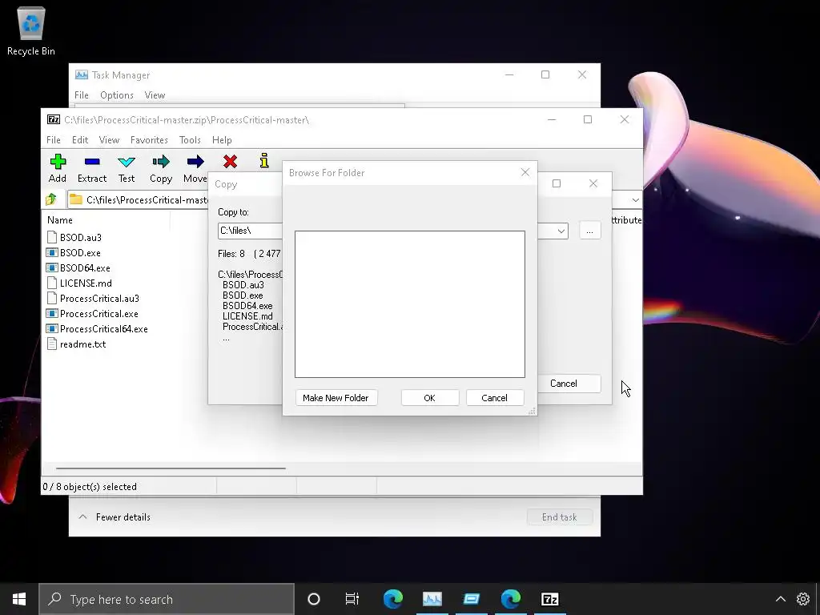Open the Favorites menu in 7-Zip
820x615 pixels.
(x=149, y=139)
